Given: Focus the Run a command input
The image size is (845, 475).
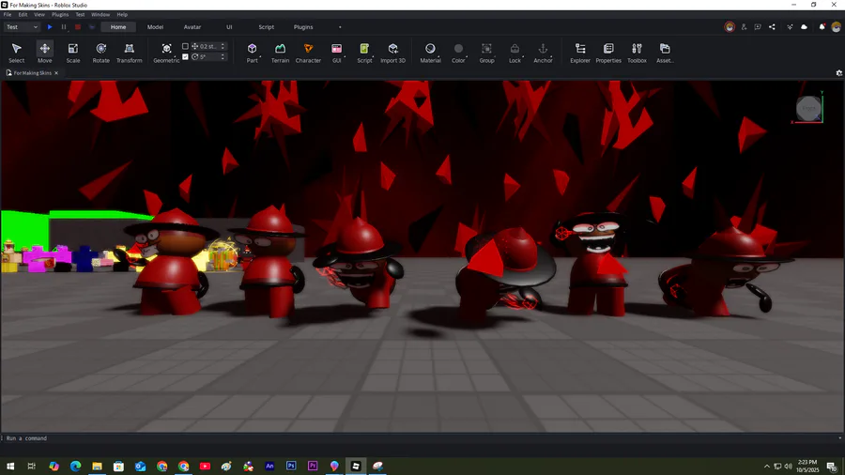Looking at the screenshot, I should point(421,437).
